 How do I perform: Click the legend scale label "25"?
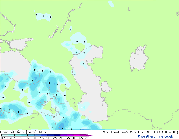[x=55, y=138]
